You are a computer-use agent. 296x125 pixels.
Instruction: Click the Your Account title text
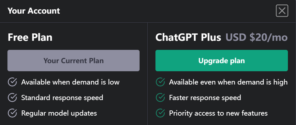[34, 11]
